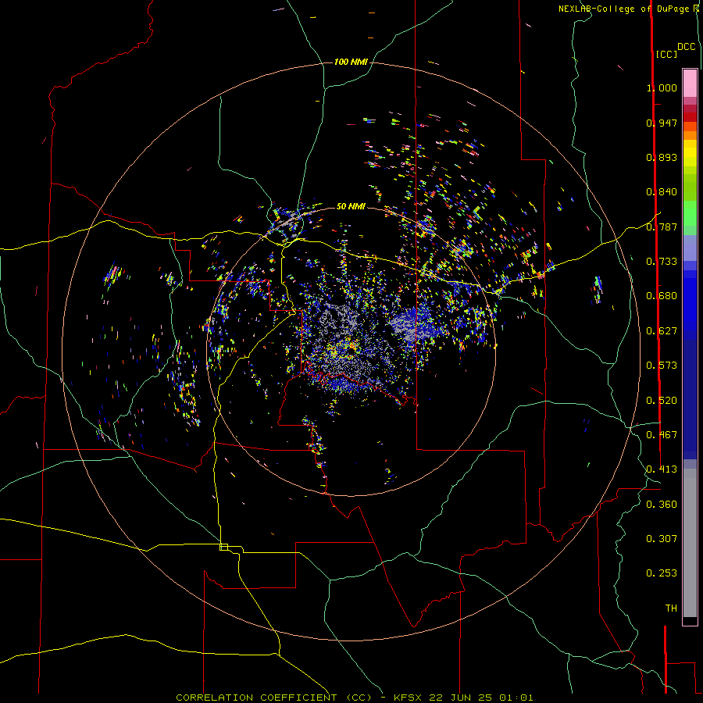Click the KFSX radar site identifier
703x703 pixels.
click(x=408, y=698)
